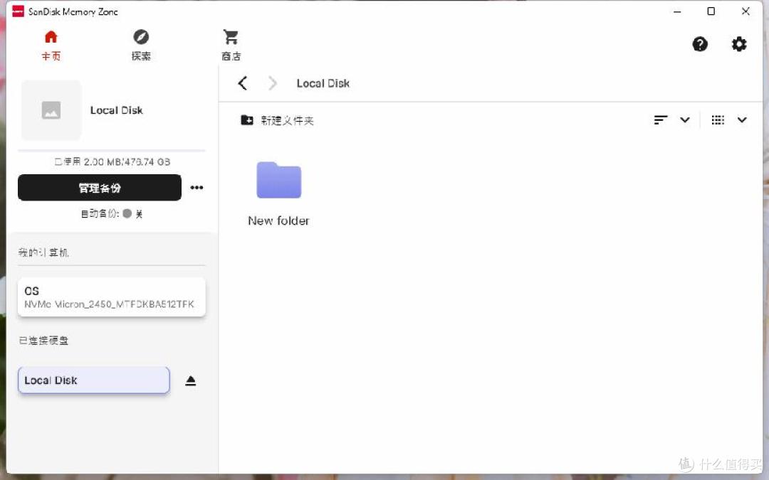Viewport: 769px width, 480px height.
Task: Select the OS NVMe Micron drive
Action: coord(111,297)
